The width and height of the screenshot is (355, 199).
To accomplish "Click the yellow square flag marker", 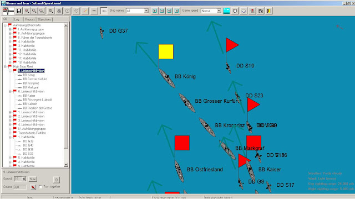I will (x=166, y=51).
